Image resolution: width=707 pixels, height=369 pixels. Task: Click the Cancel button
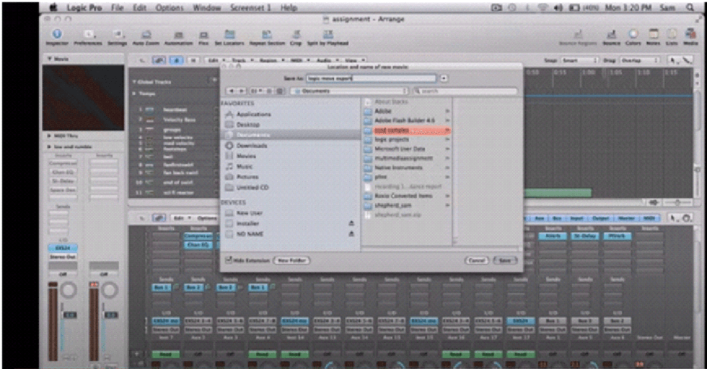click(477, 260)
